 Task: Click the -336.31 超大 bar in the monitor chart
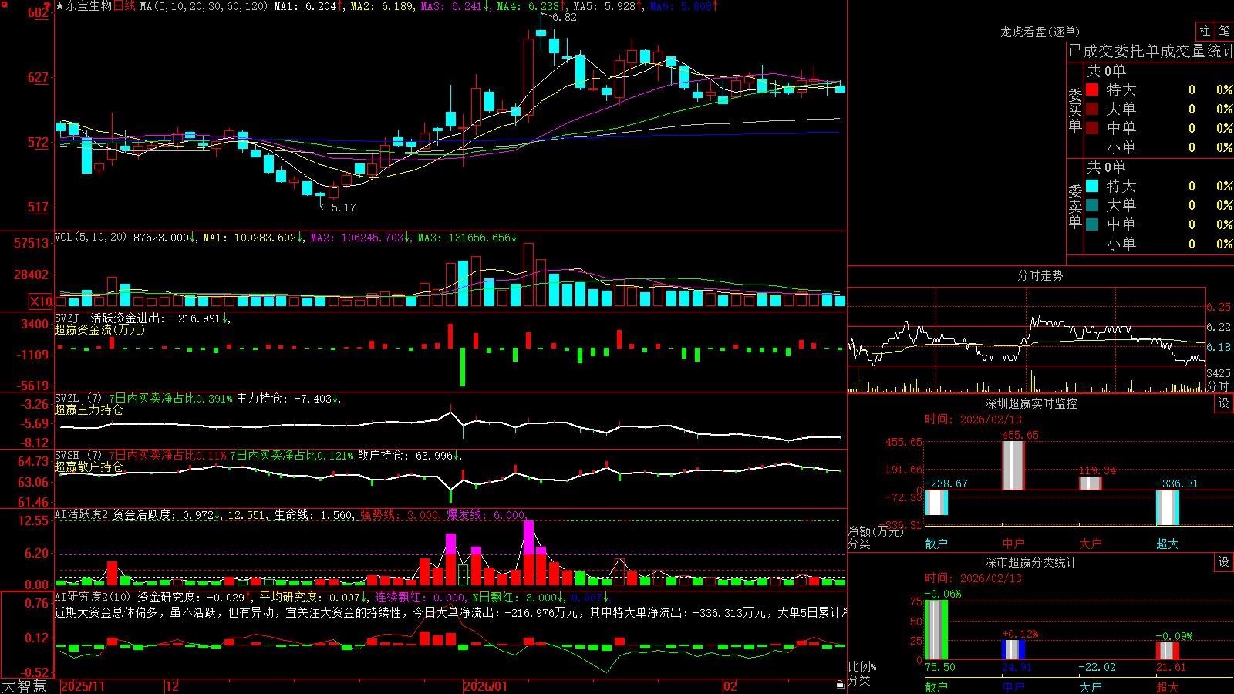point(1168,507)
